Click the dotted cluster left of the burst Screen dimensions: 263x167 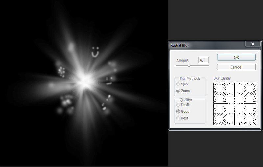pos(61,71)
